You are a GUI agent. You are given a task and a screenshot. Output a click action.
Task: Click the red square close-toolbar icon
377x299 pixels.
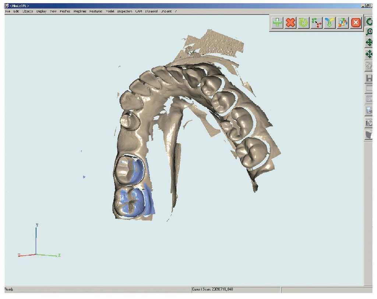355,23
